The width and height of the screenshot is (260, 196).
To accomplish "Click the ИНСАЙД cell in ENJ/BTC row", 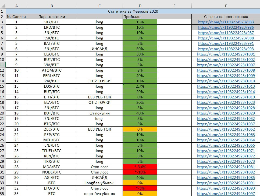I will 99,49.
